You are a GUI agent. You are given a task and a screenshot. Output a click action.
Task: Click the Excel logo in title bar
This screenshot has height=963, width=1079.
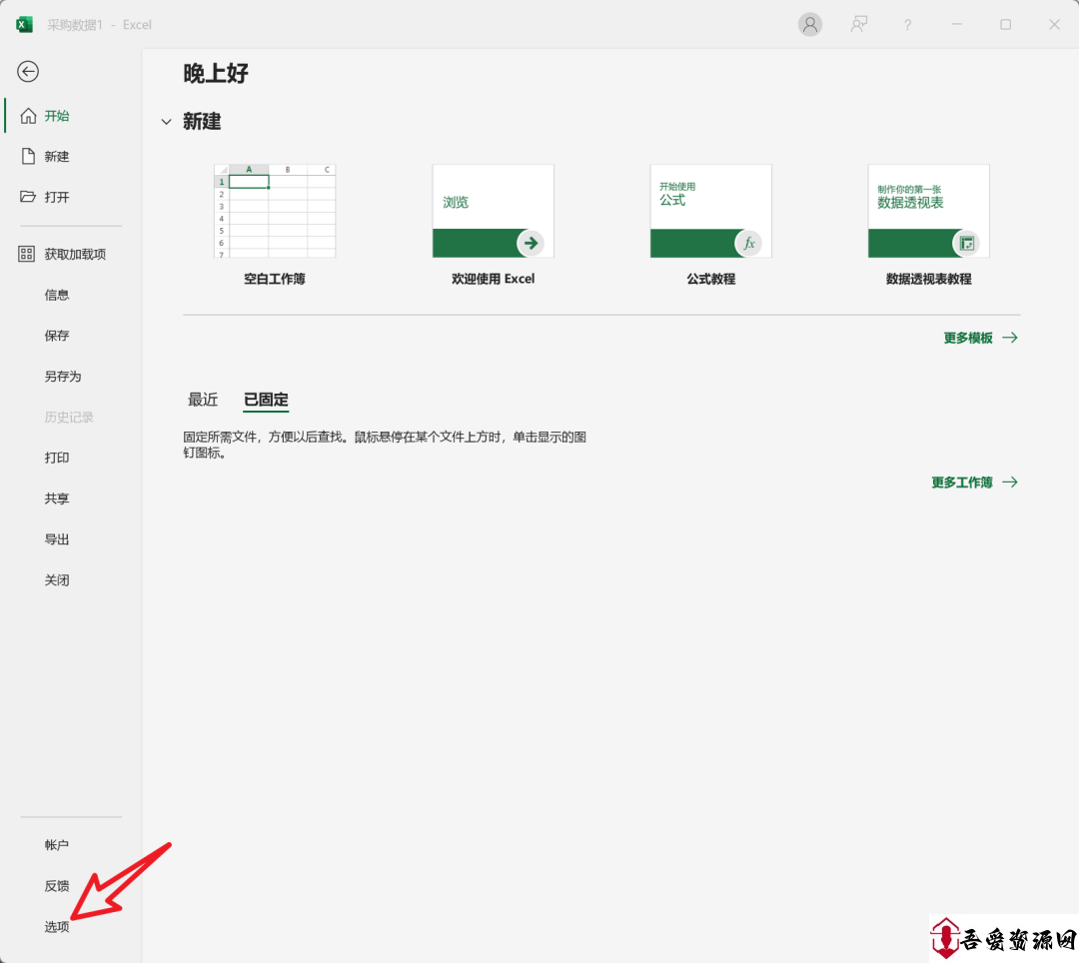[25, 25]
